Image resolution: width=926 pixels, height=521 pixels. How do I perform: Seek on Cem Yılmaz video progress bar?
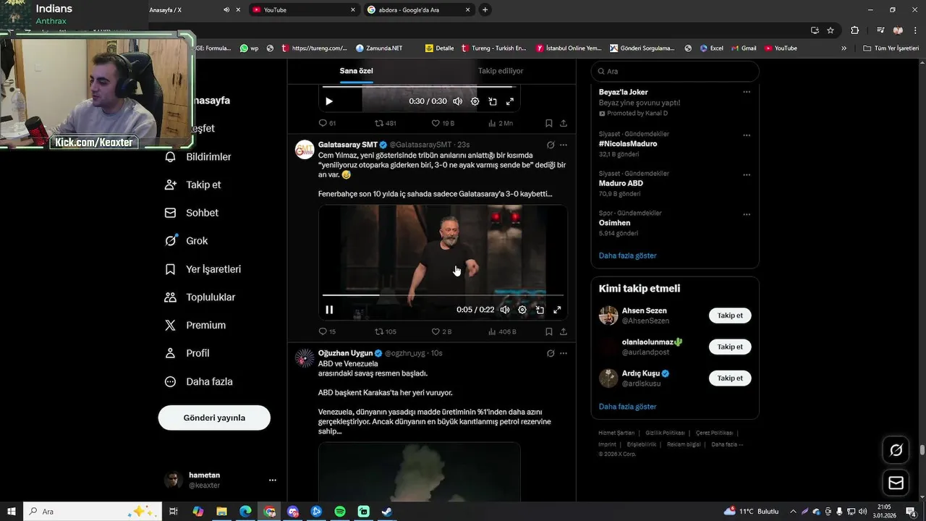click(443, 295)
